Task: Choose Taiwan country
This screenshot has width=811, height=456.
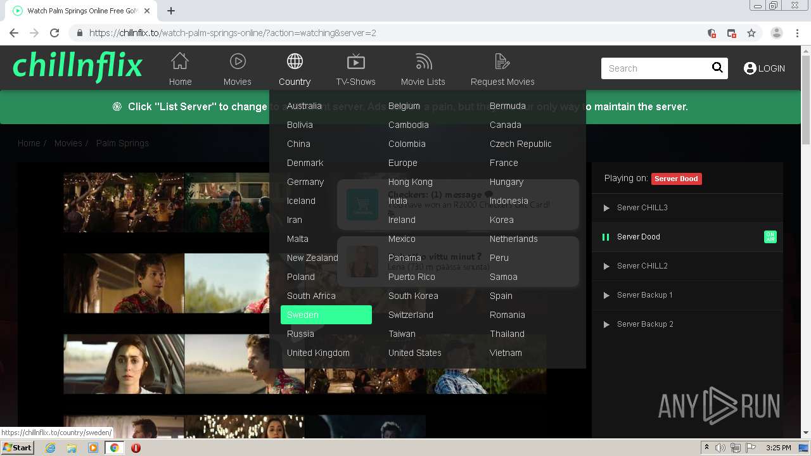Action: pos(402,334)
